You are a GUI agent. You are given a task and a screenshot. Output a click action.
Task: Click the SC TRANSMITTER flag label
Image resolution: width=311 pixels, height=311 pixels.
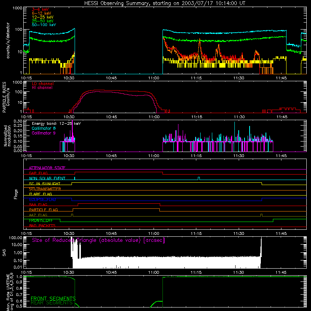point(45,189)
